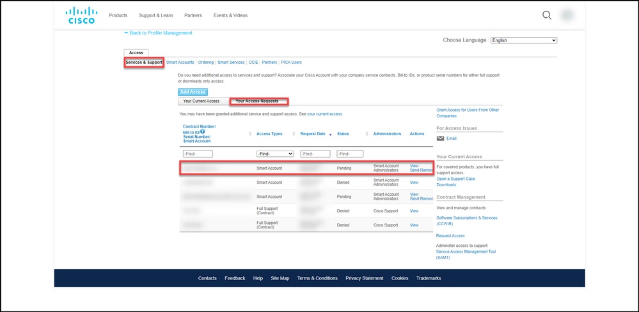Image resolution: width=639 pixels, height=312 pixels.
Task: Switch to Partners sub-tab under Access
Action: point(269,63)
